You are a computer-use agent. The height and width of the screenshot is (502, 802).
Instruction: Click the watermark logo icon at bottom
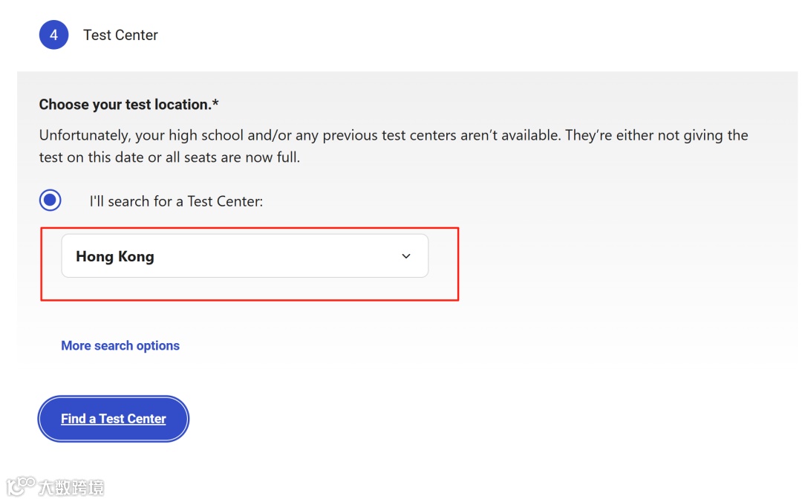21,486
